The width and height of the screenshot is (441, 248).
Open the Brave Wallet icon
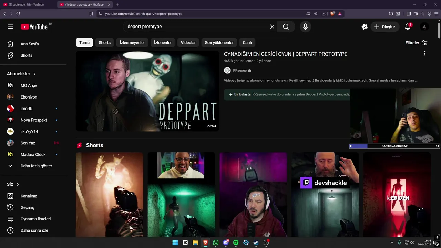point(416,14)
